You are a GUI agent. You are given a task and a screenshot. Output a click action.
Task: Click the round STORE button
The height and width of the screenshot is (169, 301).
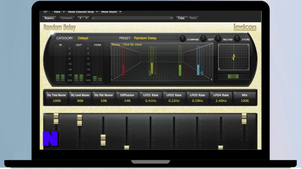237,38
